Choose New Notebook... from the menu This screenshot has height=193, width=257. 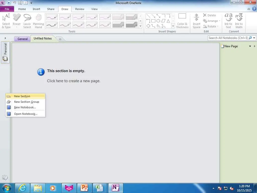click(25, 107)
